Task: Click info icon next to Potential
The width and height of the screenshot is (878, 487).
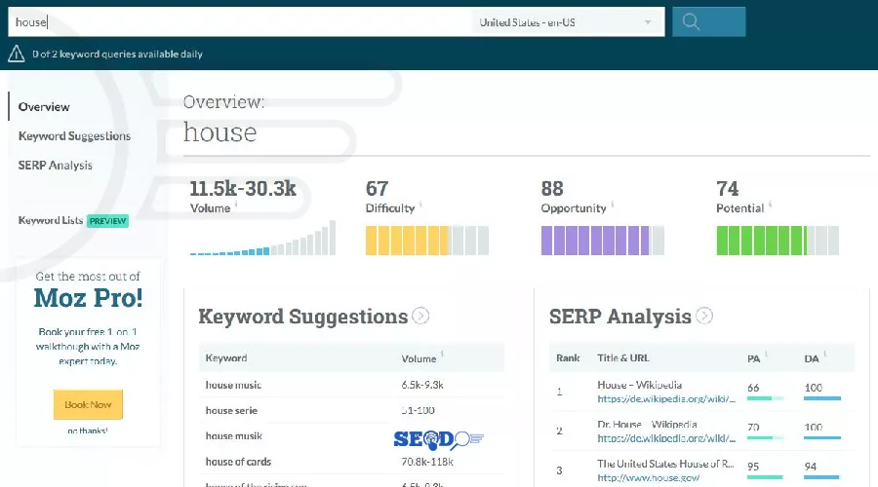Action: tap(770, 205)
